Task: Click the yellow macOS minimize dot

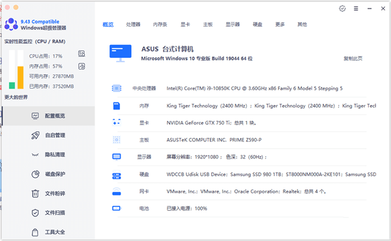Action: pos(16,7)
